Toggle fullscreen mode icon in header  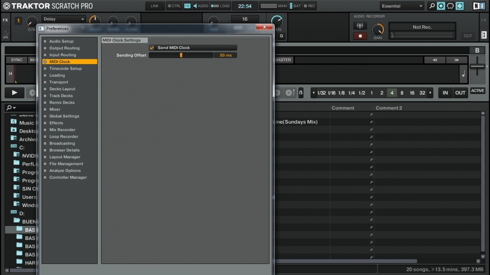[x=460, y=6]
